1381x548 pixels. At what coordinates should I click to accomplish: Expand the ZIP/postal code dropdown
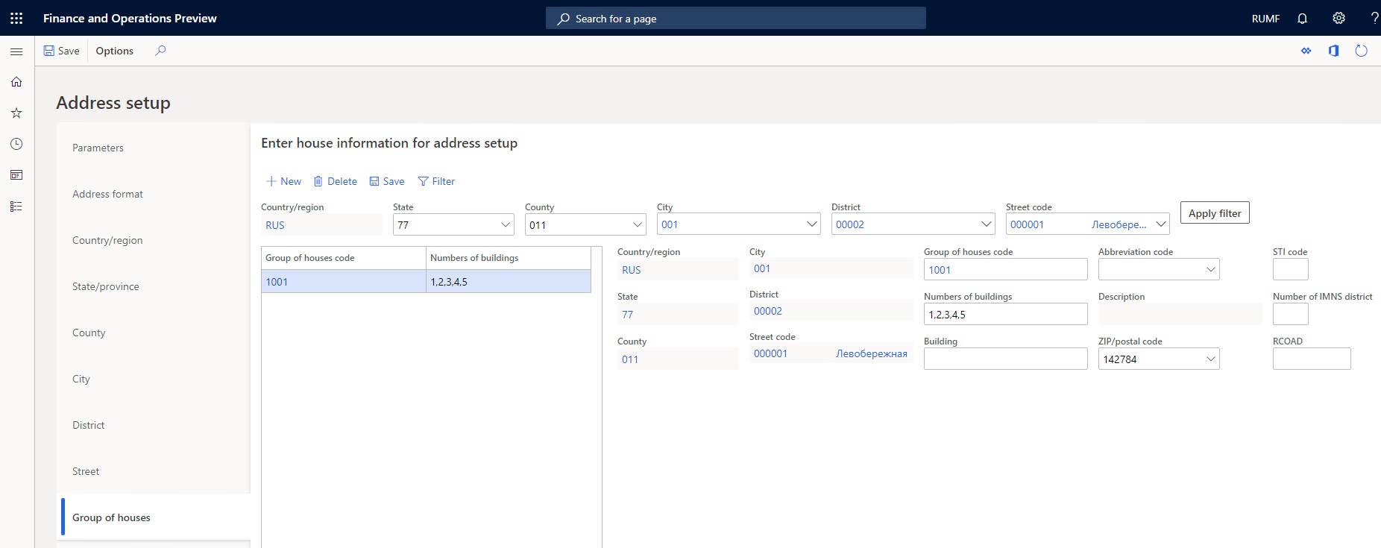pos(1211,359)
